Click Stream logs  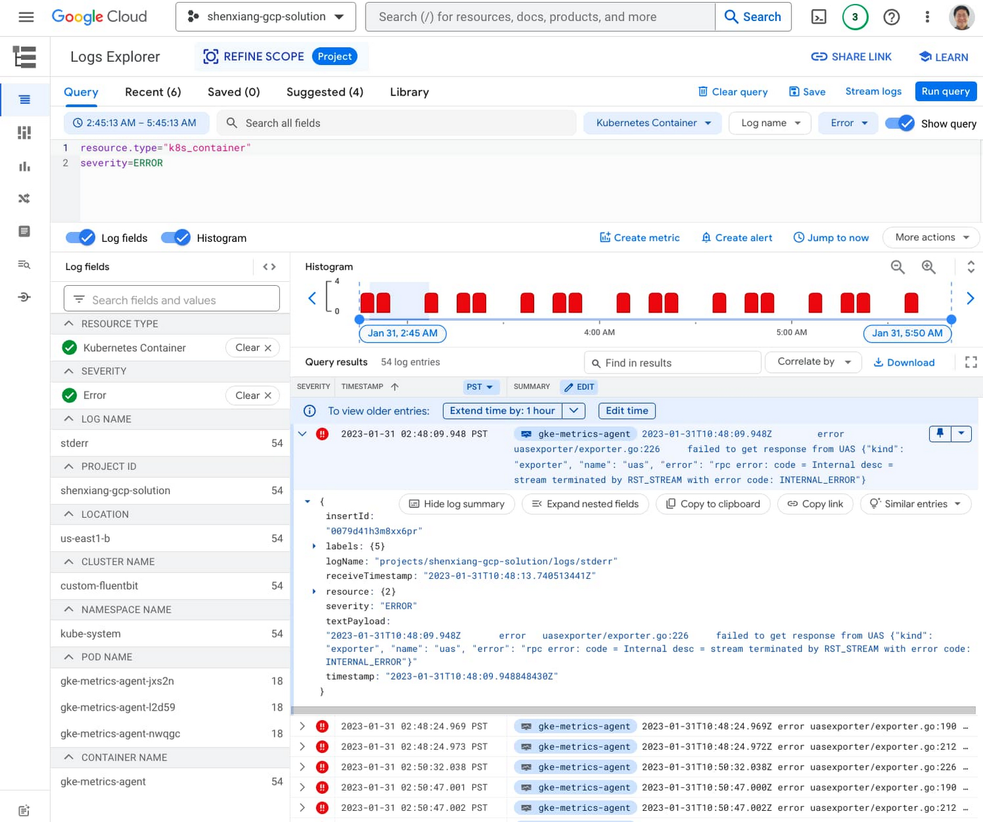coord(873,91)
